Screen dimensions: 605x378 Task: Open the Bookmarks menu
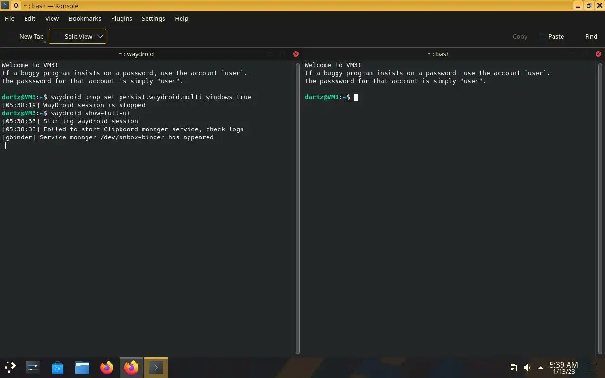[85, 18]
